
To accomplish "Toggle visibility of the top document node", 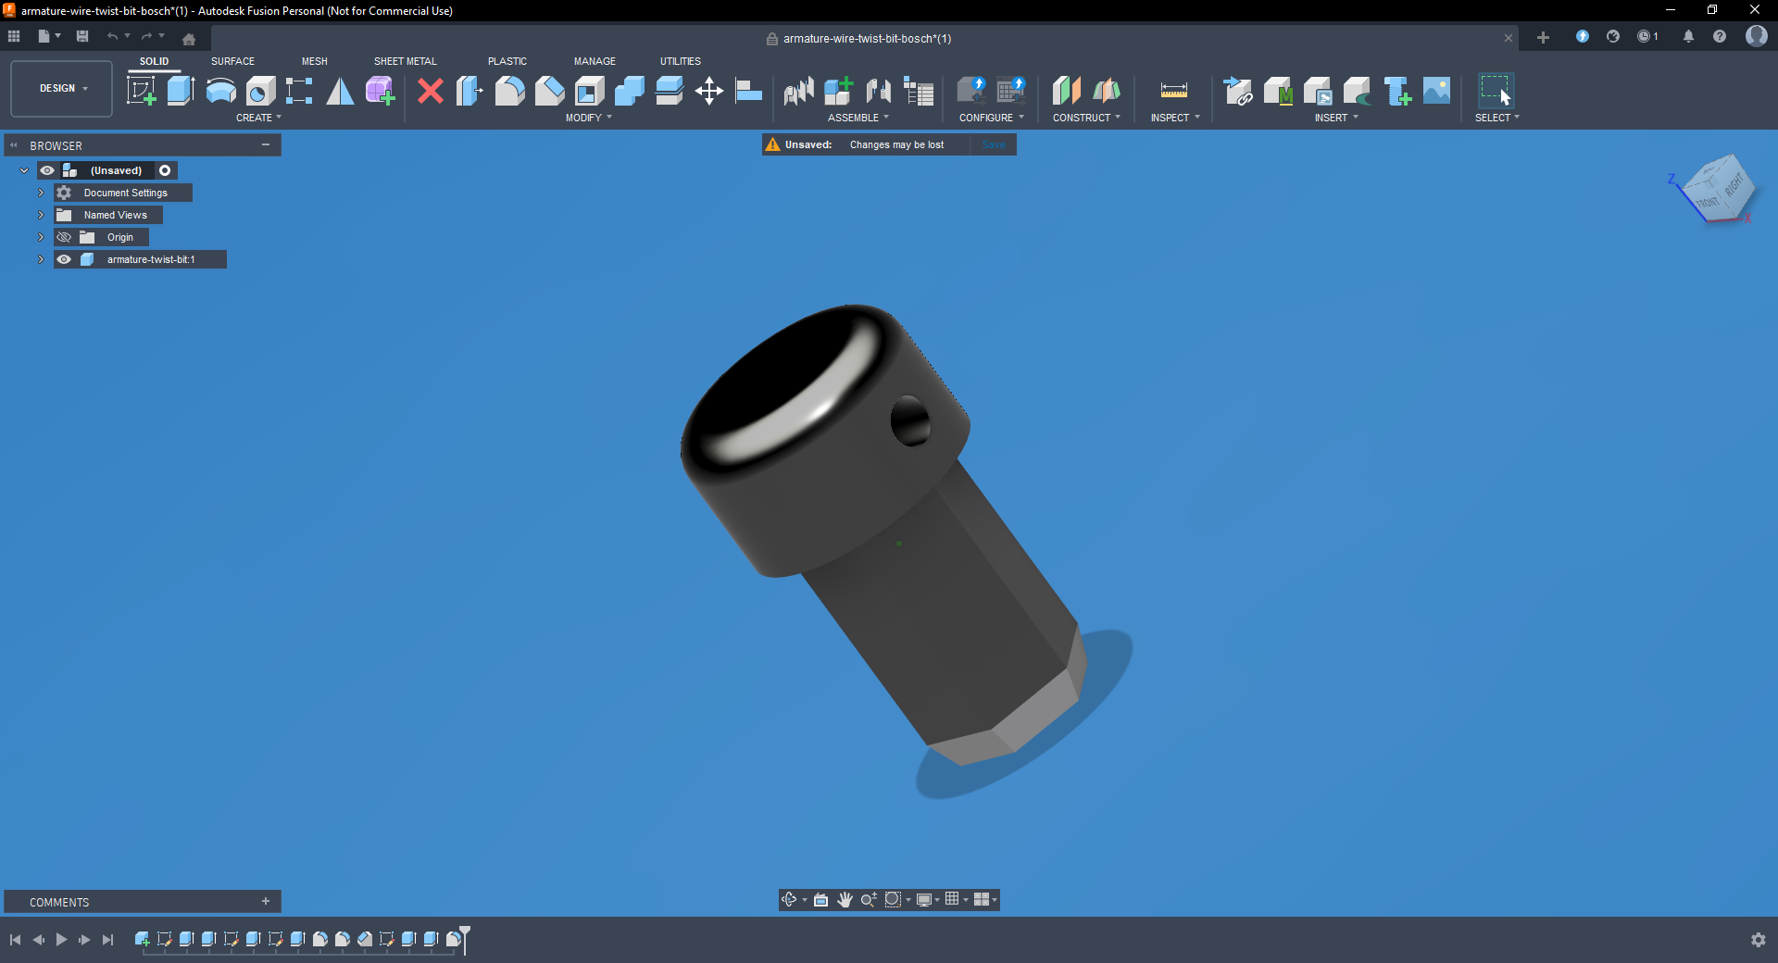I will 47,170.
